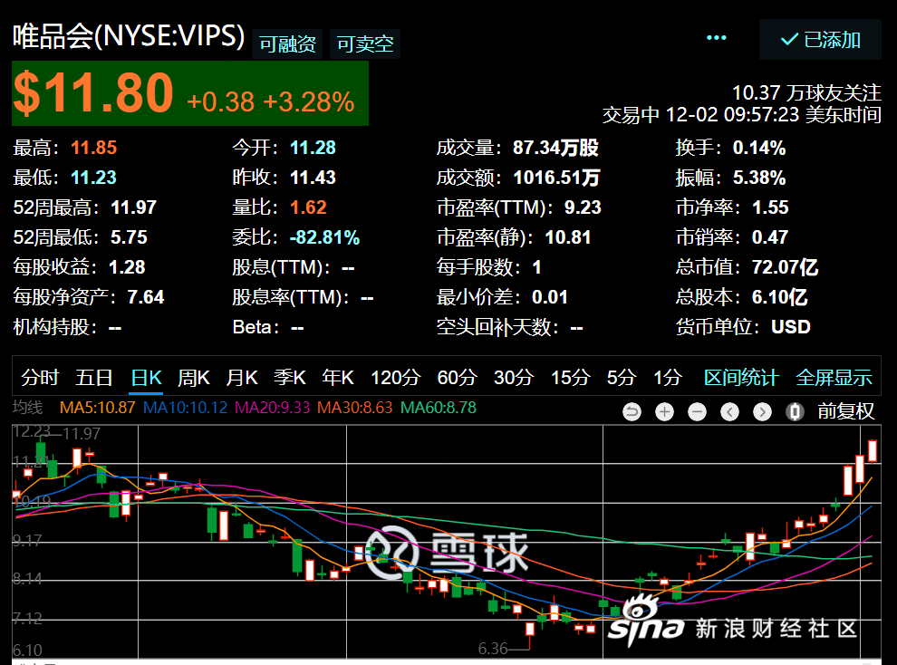Click the MA20:9.33 moving average label

(x=273, y=408)
